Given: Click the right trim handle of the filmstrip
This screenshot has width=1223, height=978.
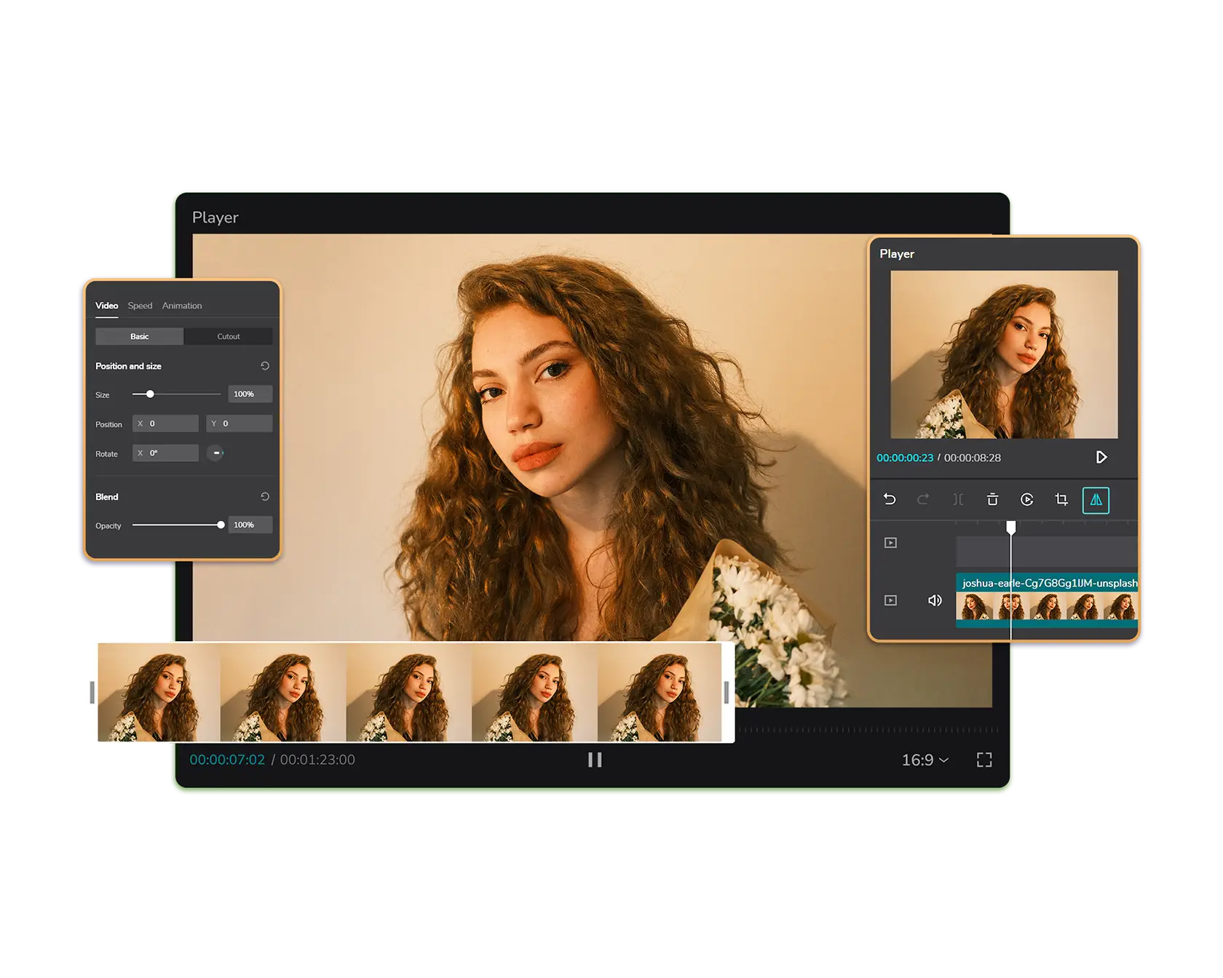Looking at the screenshot, I should 727,692.
